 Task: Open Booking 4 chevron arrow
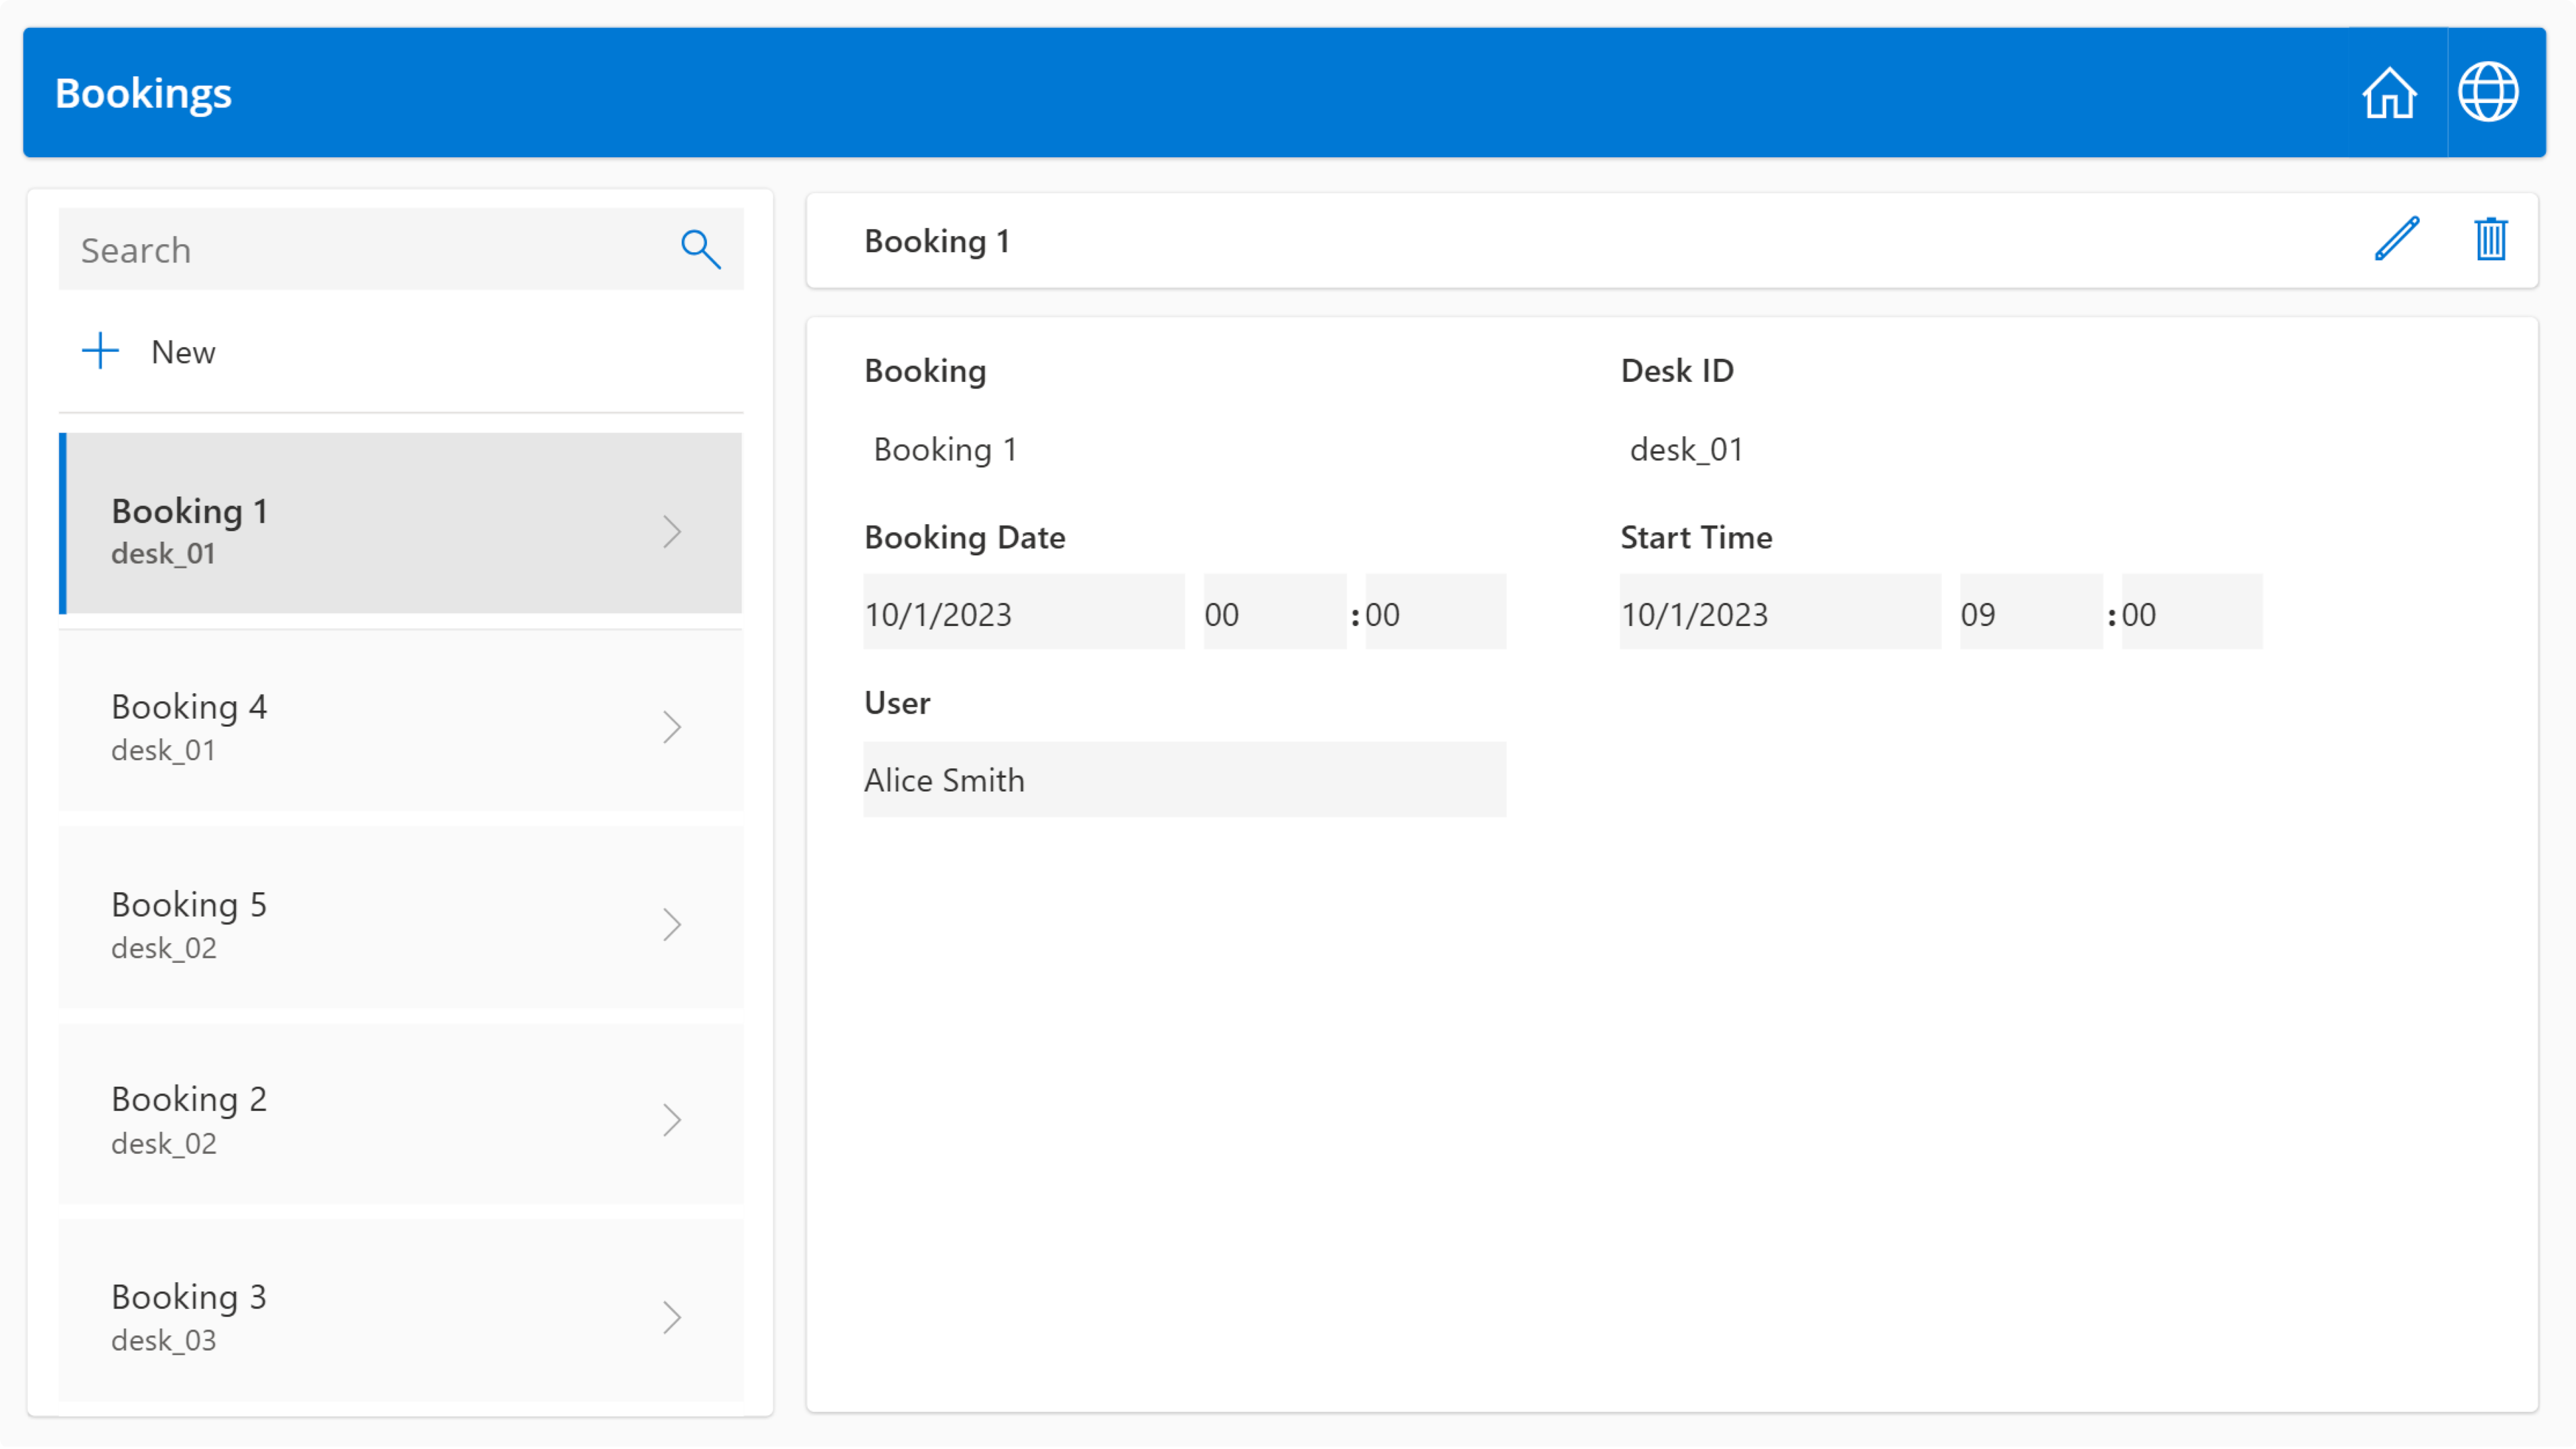pyautogui.click(x=672, y=727)
